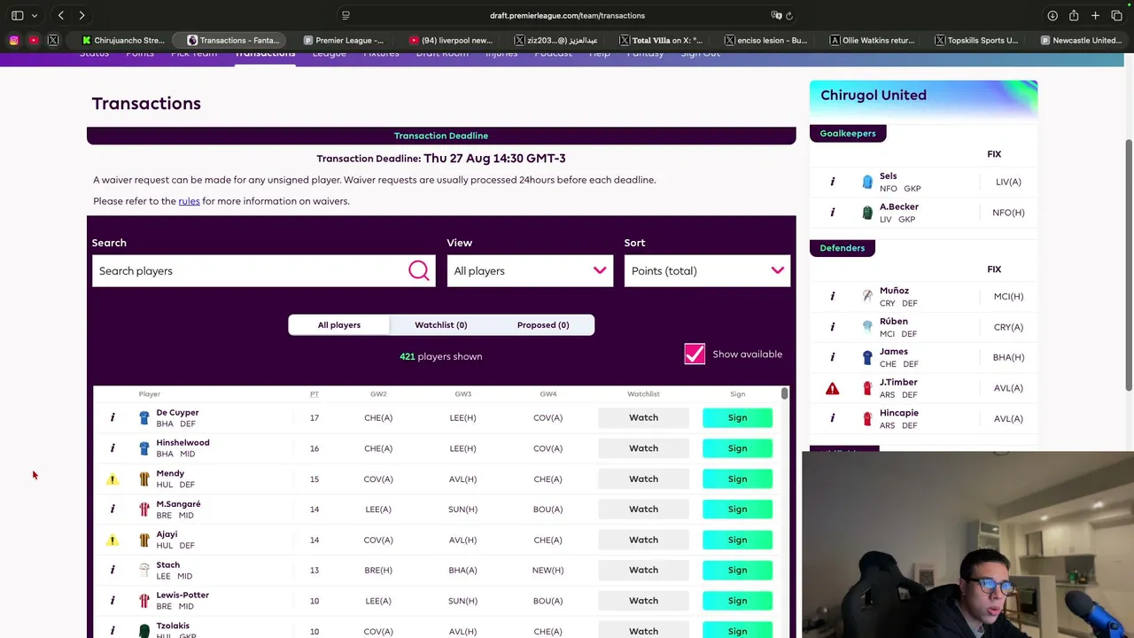Open the sidebar options chevron

[35, 15]
